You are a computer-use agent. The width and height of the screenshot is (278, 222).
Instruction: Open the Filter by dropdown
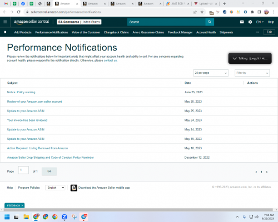[x=252, y=73]
